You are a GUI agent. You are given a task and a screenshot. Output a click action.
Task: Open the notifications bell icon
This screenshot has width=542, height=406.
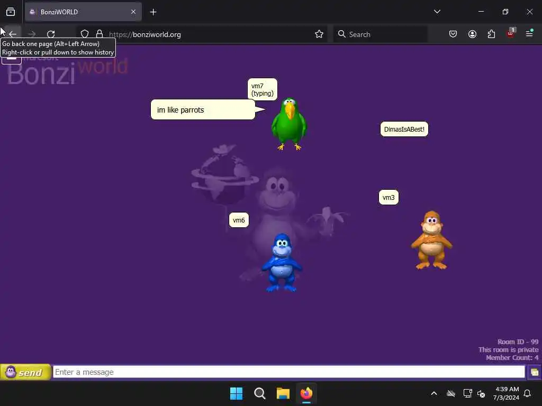coord(528,393)
